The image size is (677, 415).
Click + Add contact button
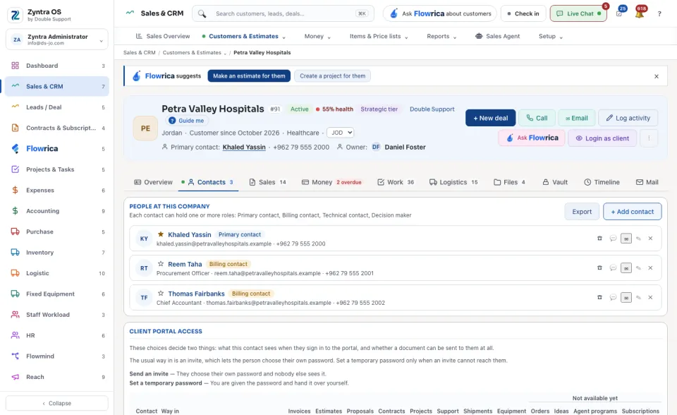point(632,212)
